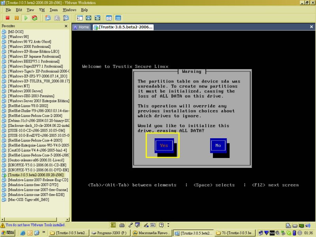316x237 pixels.
Task: Select [Windows XP Japanese Professional] favorite
Action: click(x=34, y=56)
